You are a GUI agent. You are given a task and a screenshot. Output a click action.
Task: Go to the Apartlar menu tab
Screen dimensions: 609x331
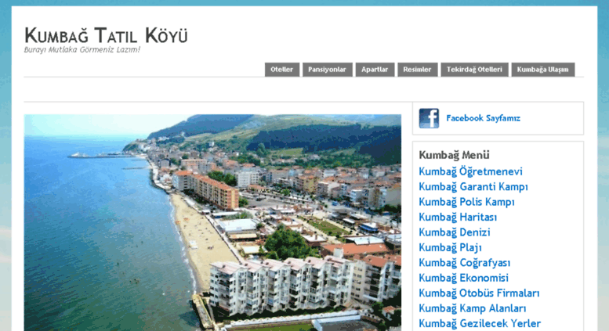tap(375, 70)
